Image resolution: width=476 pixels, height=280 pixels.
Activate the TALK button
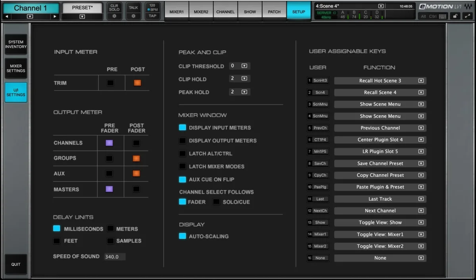[133, 8]
